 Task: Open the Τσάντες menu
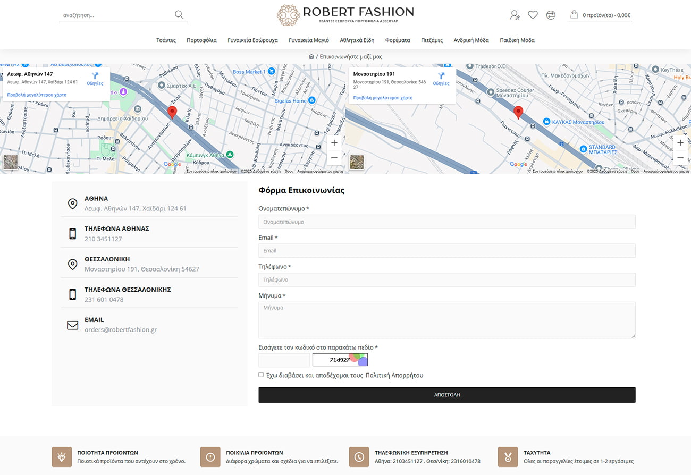pos(166,40)
